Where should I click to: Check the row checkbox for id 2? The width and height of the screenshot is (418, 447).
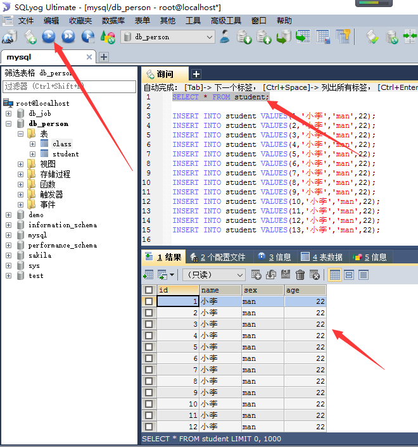(x=149, y=313)
